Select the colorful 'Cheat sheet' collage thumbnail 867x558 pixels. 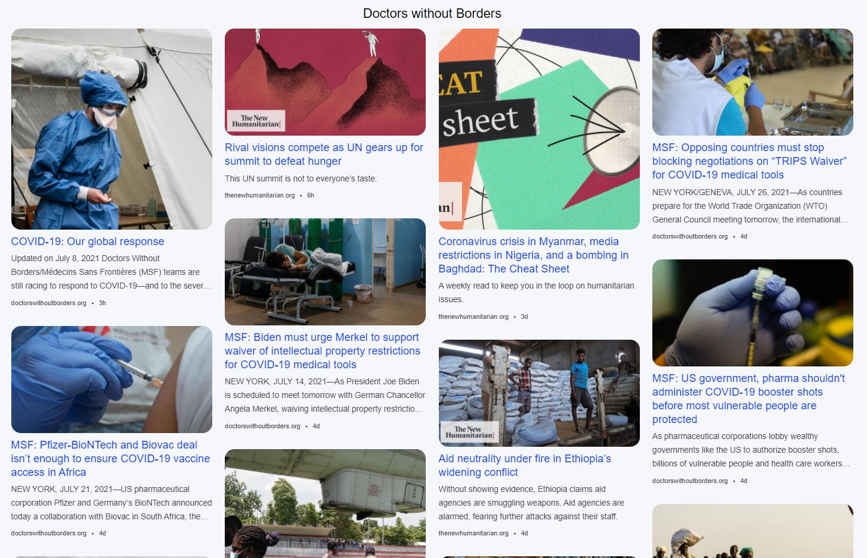click(x=539, y=129)
